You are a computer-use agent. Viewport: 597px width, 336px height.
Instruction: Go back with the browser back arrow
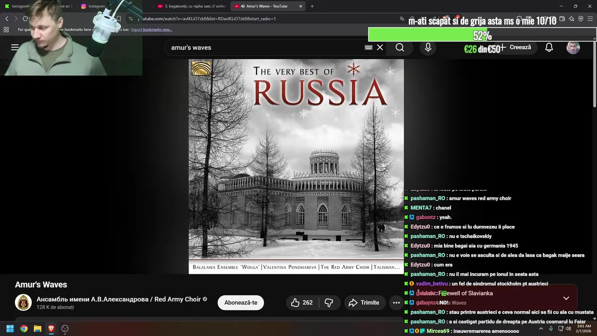(7, 19)
